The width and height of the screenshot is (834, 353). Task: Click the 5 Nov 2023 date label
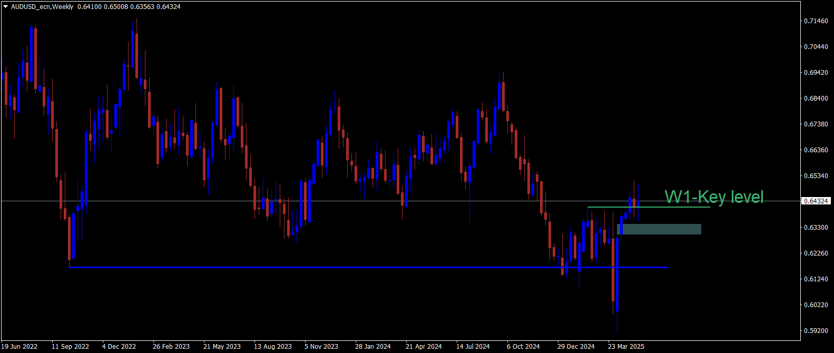coord(321,347)
